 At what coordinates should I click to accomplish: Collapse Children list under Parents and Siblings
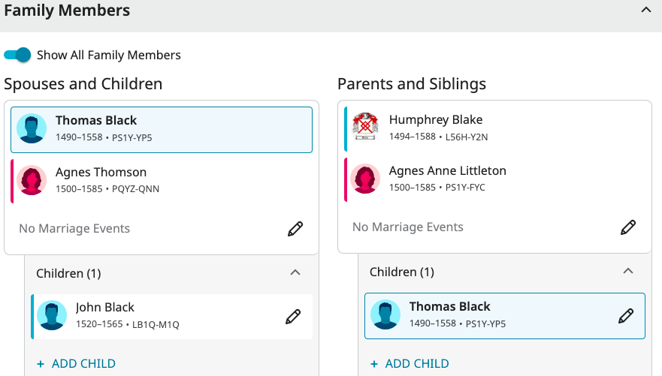(x=628, y=271)
